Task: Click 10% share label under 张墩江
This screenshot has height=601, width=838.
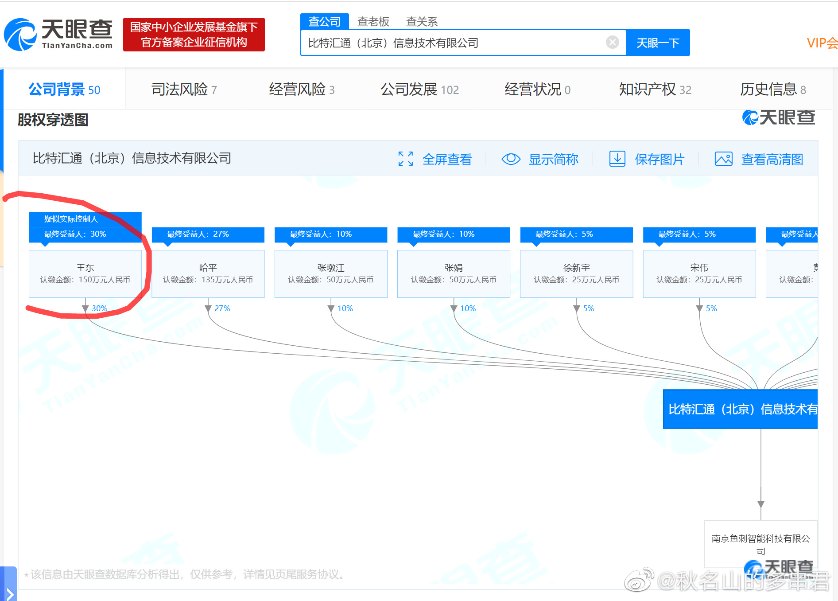Action: pos(345,308)
